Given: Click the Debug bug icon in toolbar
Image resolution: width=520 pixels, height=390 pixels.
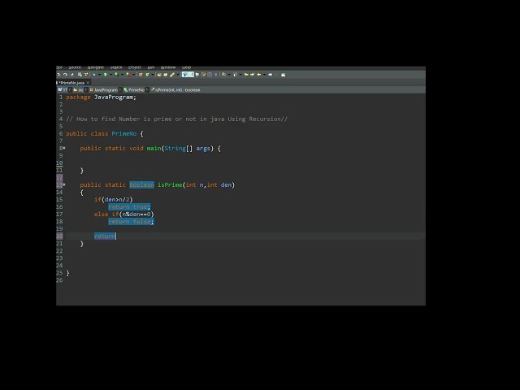Looking at the screenshot, I should pyautogui.click(x=94, y=75).
